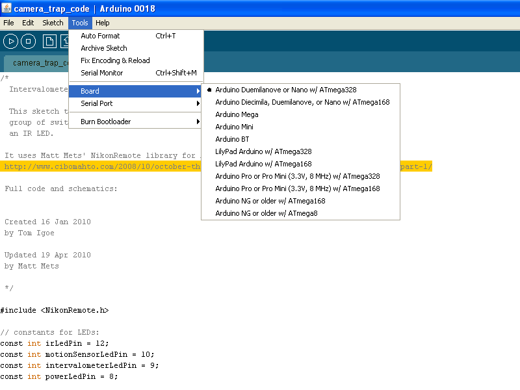The height and width of the screenshot is (390, 520).
Task: Select Arduino Pro Mini 3.3V w/ ATmega168
Action: (300, 188)
